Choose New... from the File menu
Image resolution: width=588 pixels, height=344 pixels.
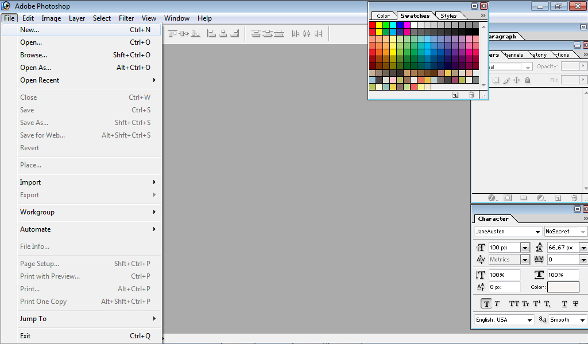pos(82,30)
